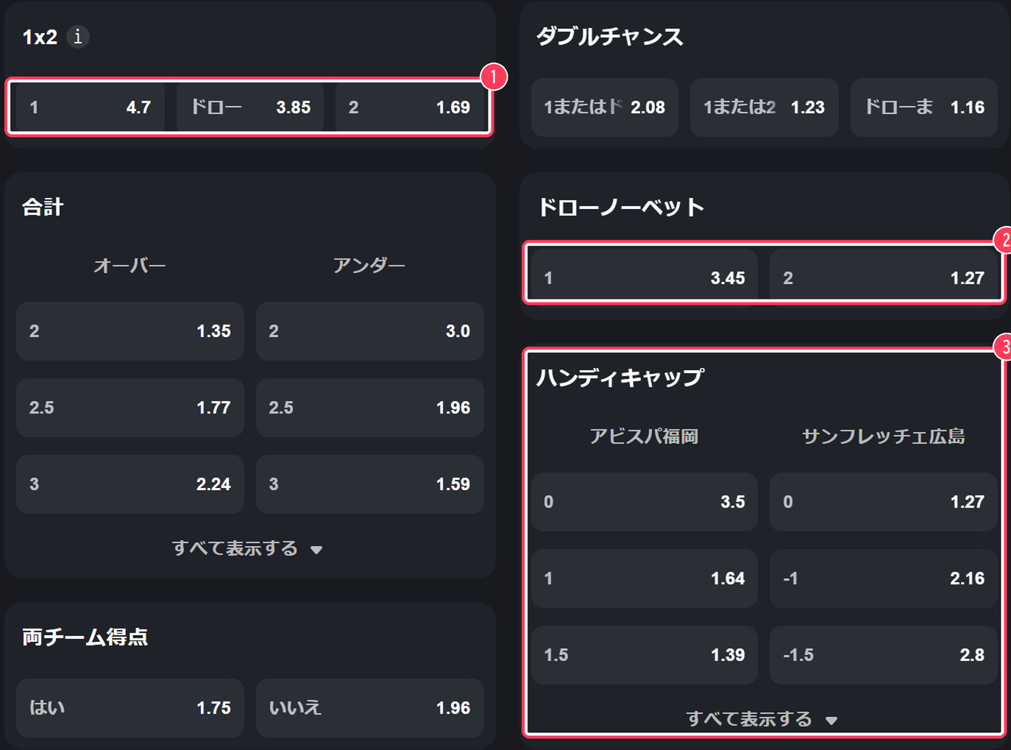Pick double chance 1または2 at 1.23

click(x=765, y=107)
